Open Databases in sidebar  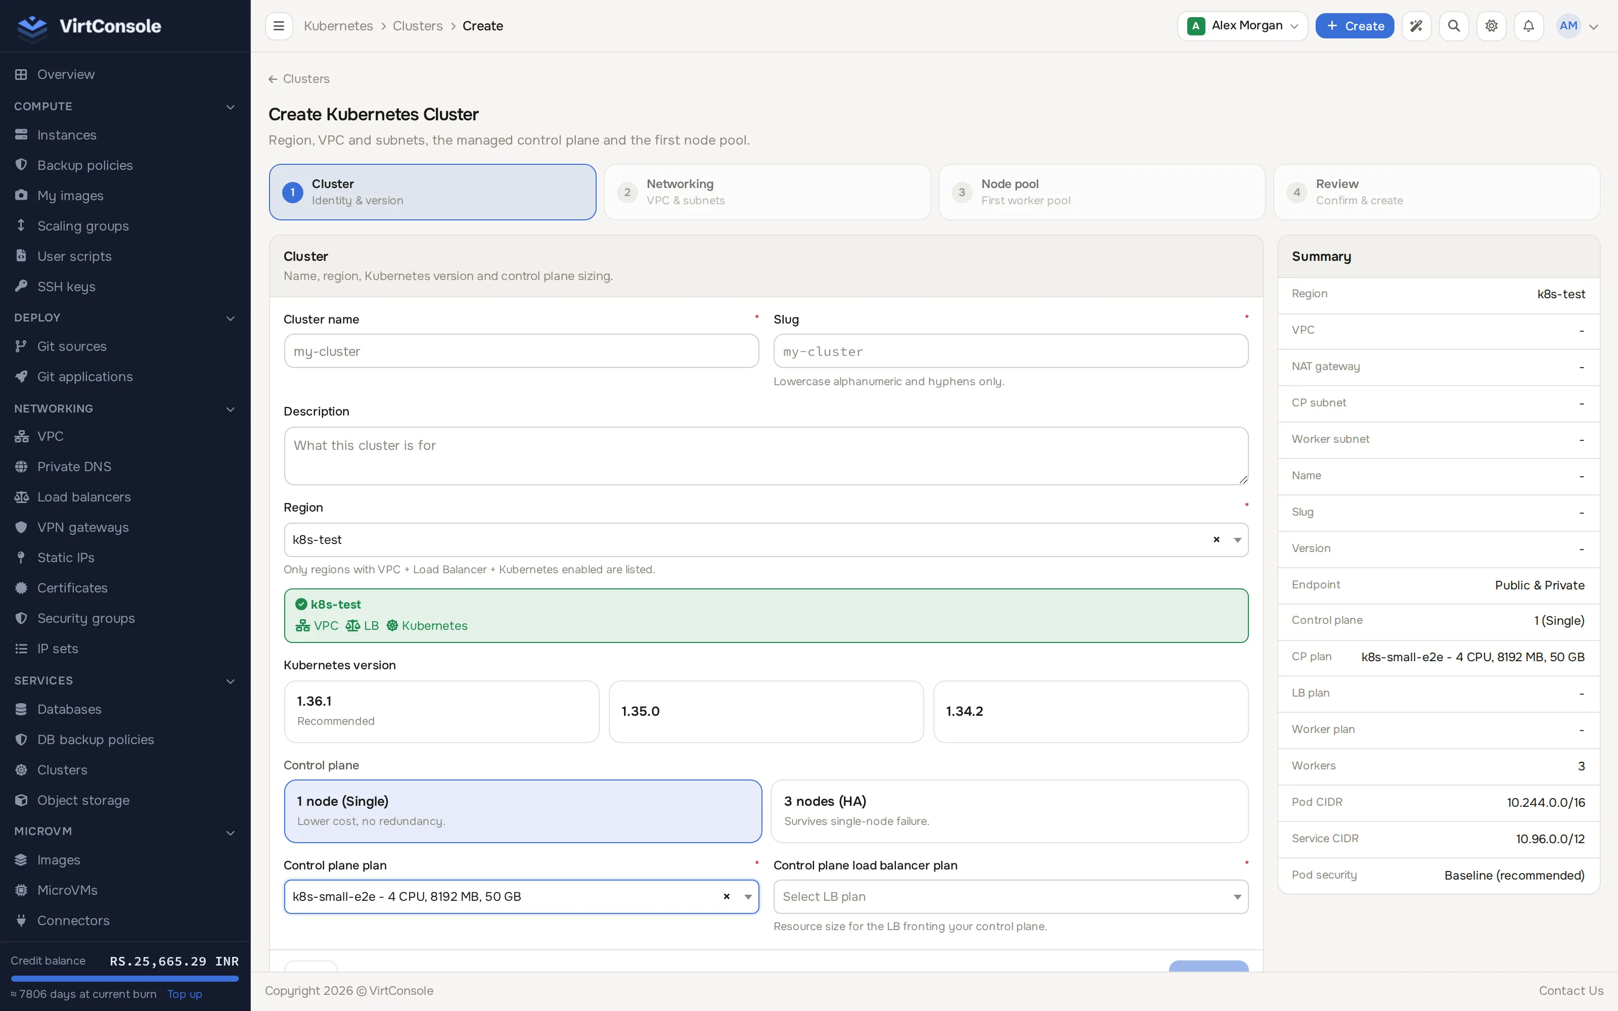click(x=125, y=709)
